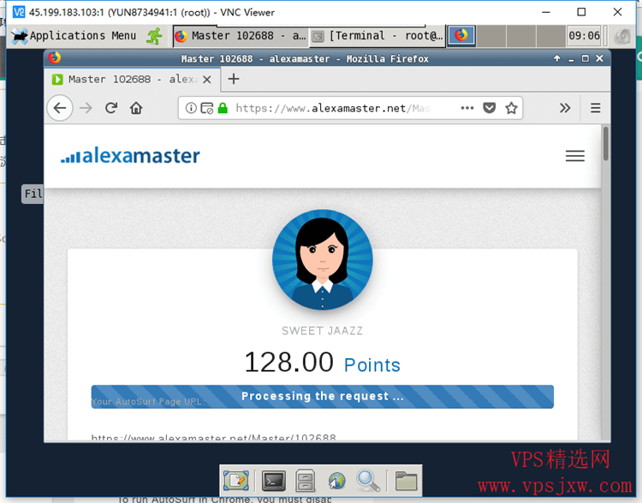Open home folder icon in dock
This screenshot has height=503, width=642.
tap(406, 481)
